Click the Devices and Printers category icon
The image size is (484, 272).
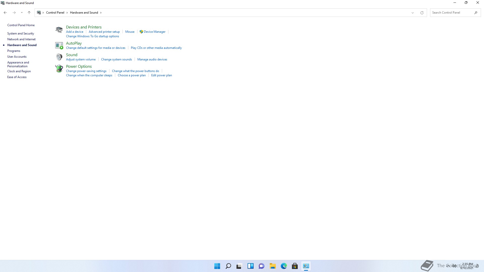point(59,30)
